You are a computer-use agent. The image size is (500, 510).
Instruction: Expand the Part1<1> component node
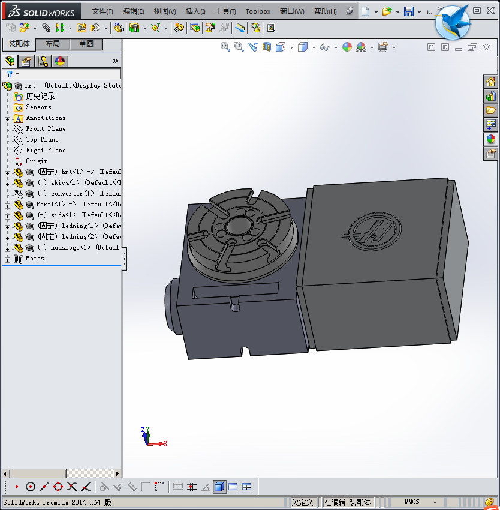[x=7, y=206]
